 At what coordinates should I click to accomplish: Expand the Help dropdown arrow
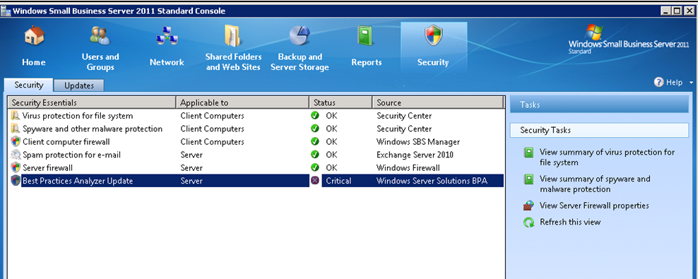692,83
